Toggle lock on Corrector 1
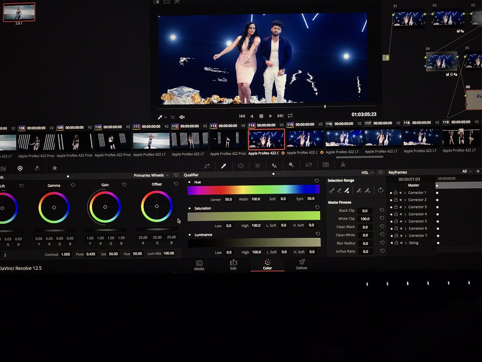Image resolution: width=482 pixels, height=362 pixels. [x=395, y=193]
